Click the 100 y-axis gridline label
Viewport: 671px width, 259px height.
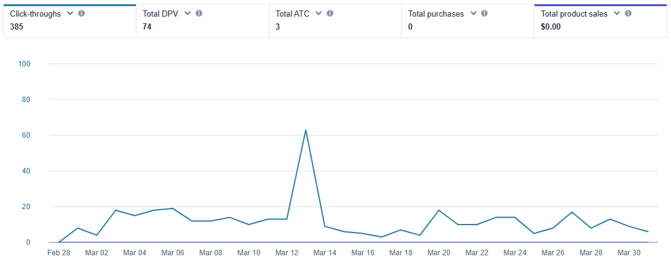click(x=25, y=64)
